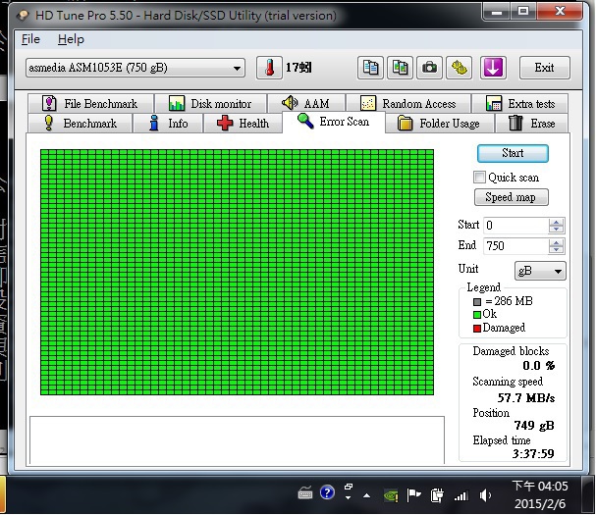Screen dimensions: 596x515
Task: Start the error scan
Action: click(513, 153)
